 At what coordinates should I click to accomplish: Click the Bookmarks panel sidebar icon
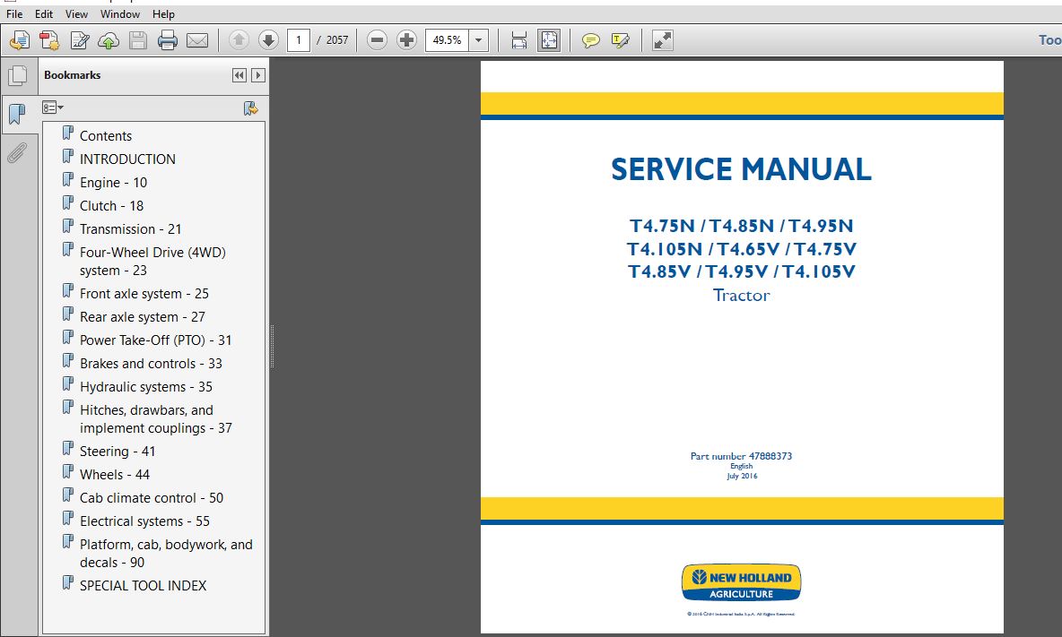(17, 114)
